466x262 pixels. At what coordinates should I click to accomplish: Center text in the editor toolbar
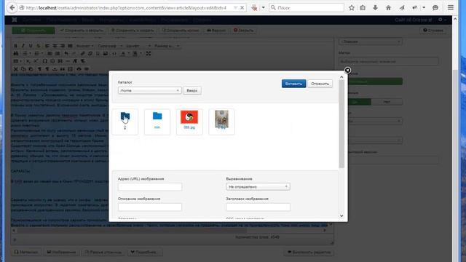[55, 46]
